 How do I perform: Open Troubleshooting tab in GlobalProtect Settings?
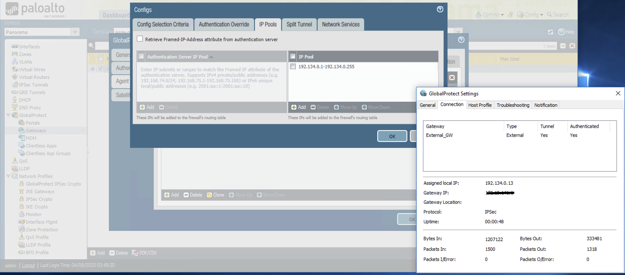513,105
